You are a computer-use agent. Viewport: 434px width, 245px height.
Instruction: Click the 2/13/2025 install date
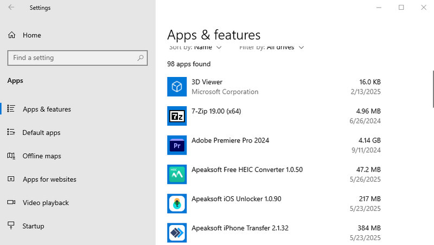(366, 92)
